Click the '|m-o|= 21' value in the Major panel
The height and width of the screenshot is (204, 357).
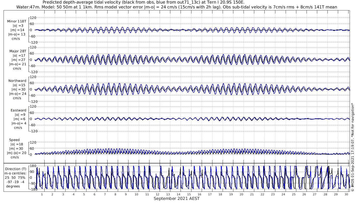17,64
